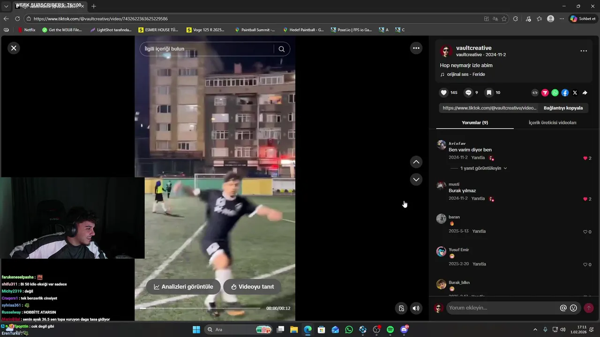Go back with browser back arrow
Screen dimensions: 600x337
(x=6, y=19)
